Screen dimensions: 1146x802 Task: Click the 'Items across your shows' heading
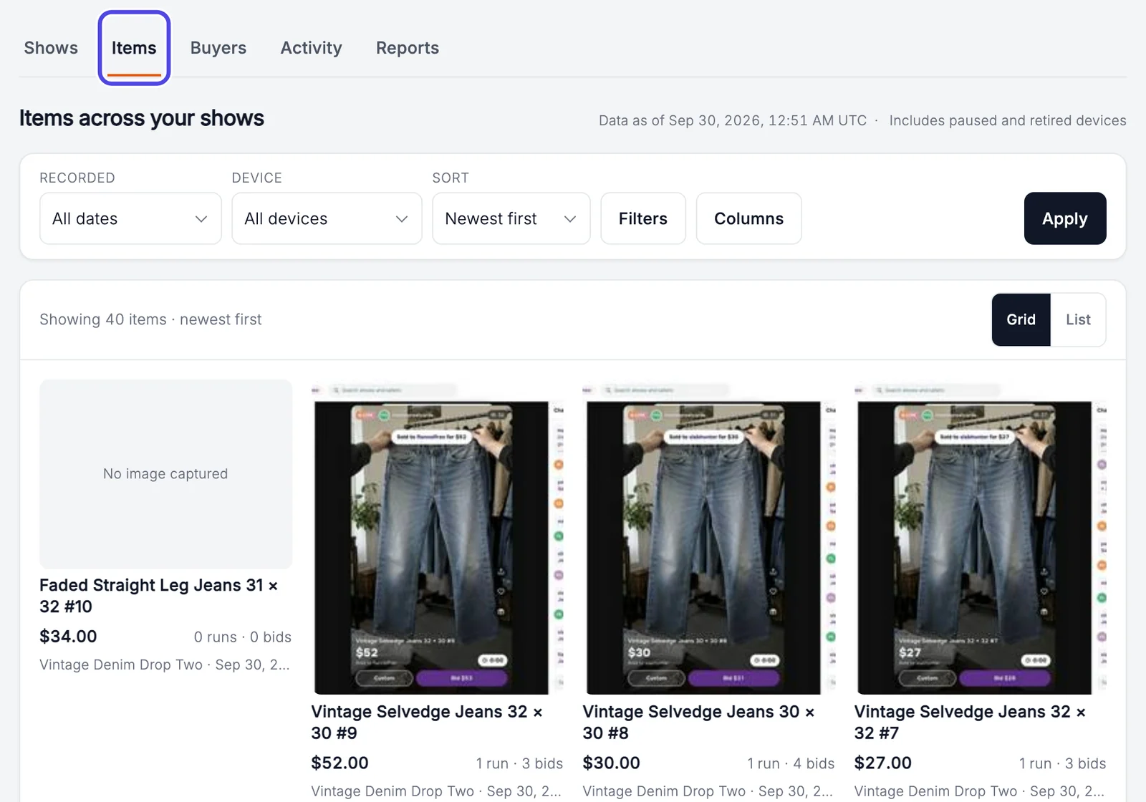142,118
